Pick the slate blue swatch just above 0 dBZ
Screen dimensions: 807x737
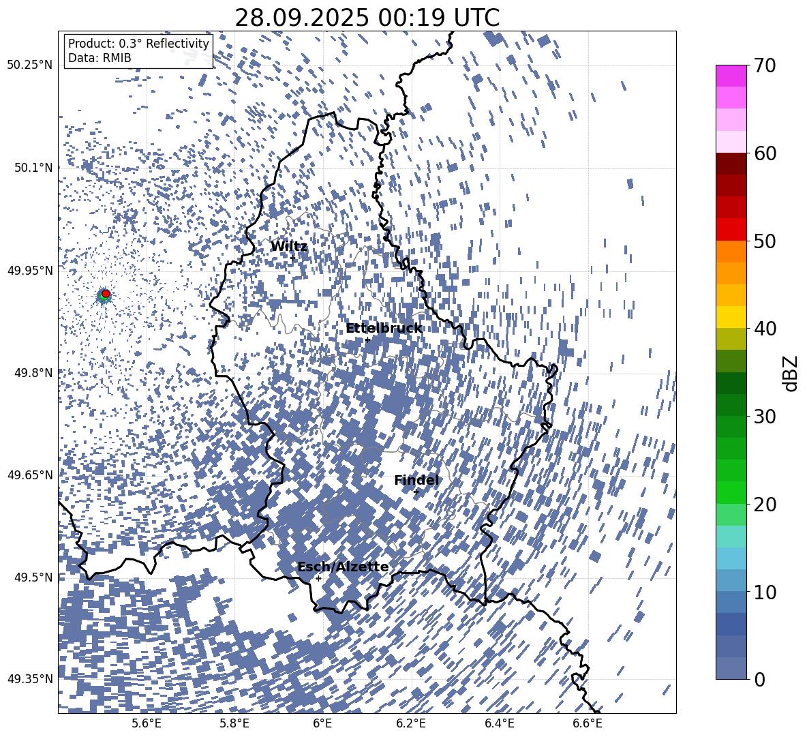[x=731, y=668]
